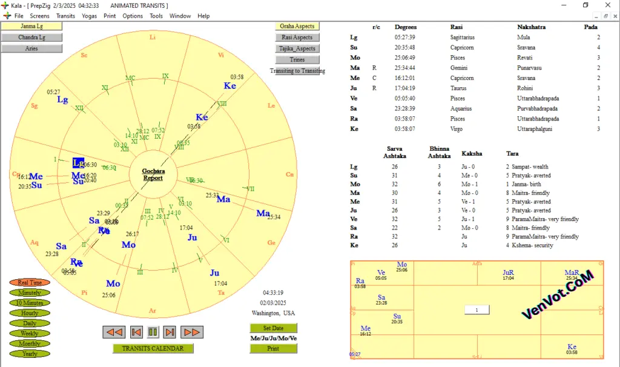Select the Yearly speed option
This screenshot has width=620, height=367.
30,354
